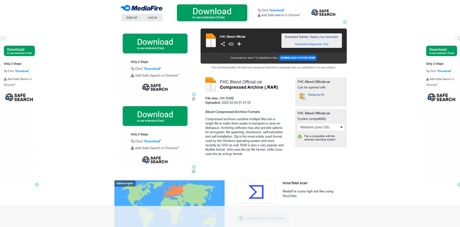This screenshot has height=227, width=460.
Task: Open the ad info icon below the header Safe Search logo
Action: 345,21
